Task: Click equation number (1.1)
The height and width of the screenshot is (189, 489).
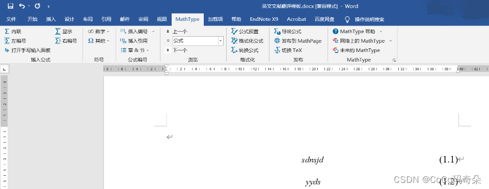Action: [x=448, y=159]
